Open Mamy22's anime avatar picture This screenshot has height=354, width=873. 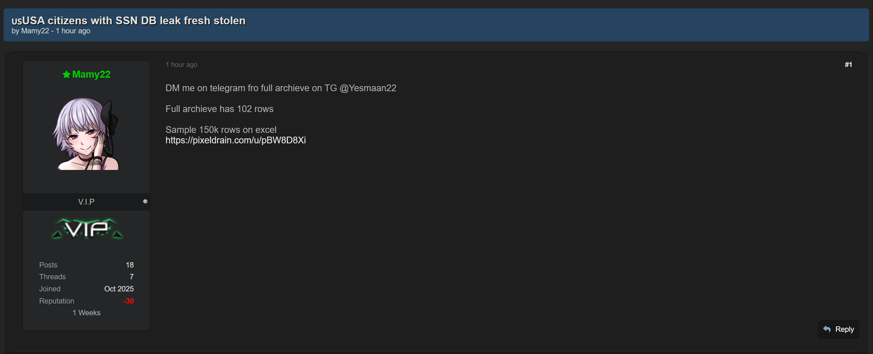coord(86,134)
